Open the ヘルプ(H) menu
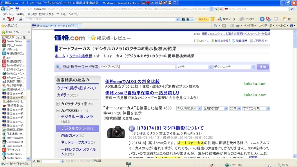Viewport: 297px width, 167px height. (74, 14)
